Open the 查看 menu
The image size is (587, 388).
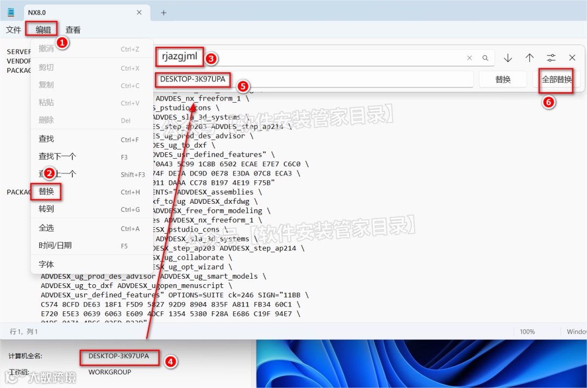(73, 30)
